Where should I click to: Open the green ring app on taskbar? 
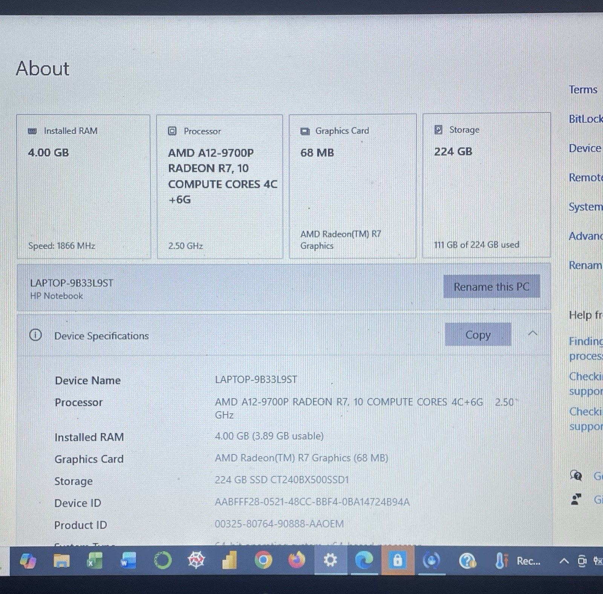[162, 560]
